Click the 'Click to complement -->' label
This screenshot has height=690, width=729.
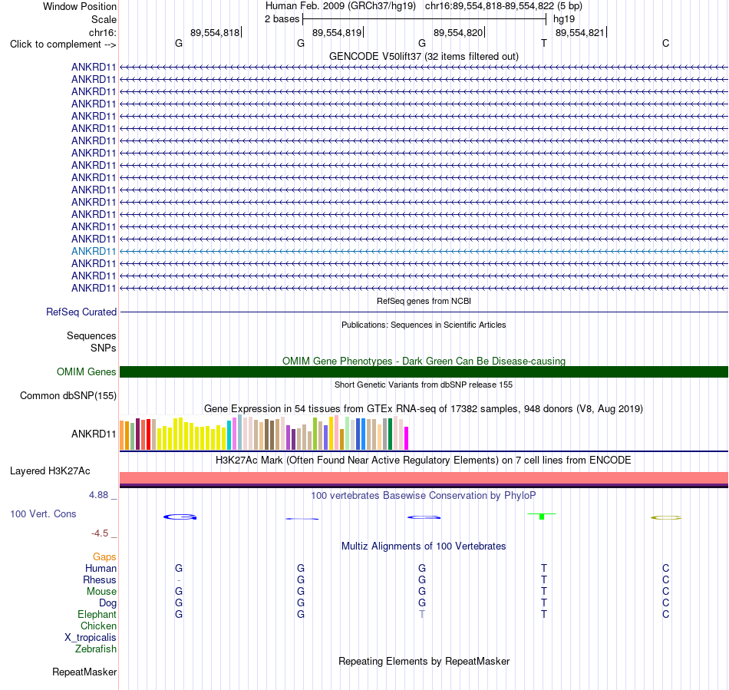point(63,45)
